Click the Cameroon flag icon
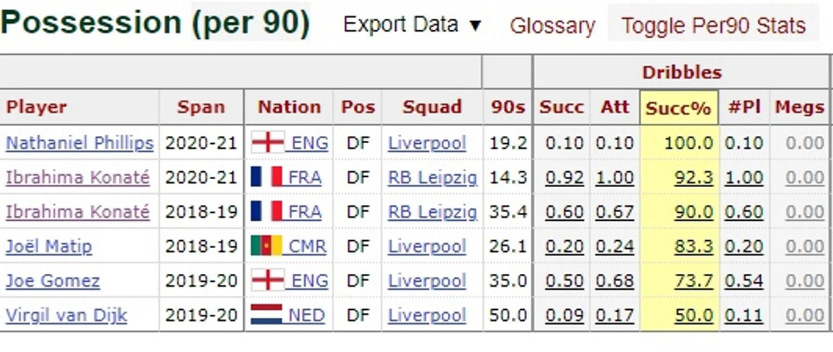Screen dimensions: 833x352 click(266, 246)
